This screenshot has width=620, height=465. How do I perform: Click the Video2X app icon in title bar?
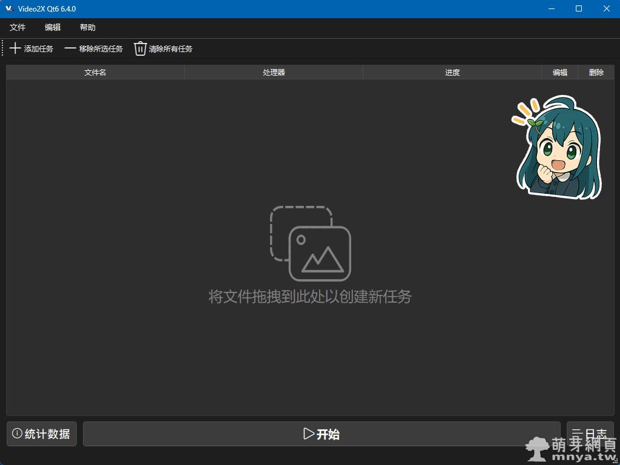pos(9,9)
